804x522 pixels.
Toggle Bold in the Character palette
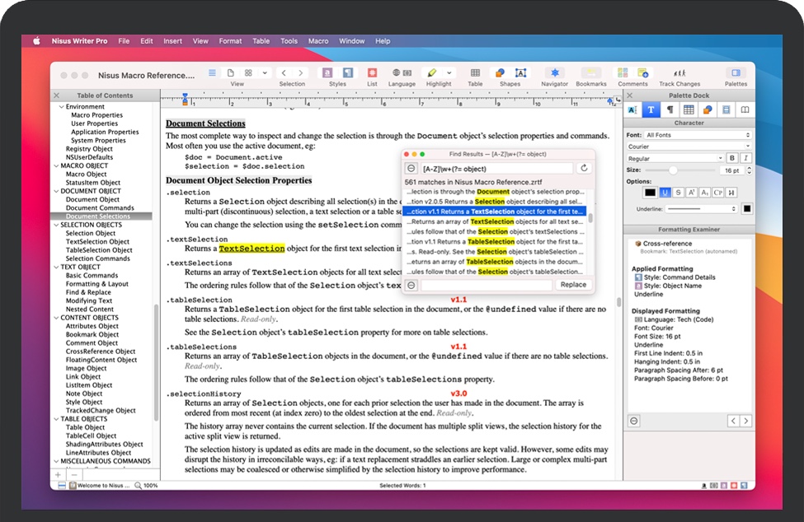pos(731,158)
